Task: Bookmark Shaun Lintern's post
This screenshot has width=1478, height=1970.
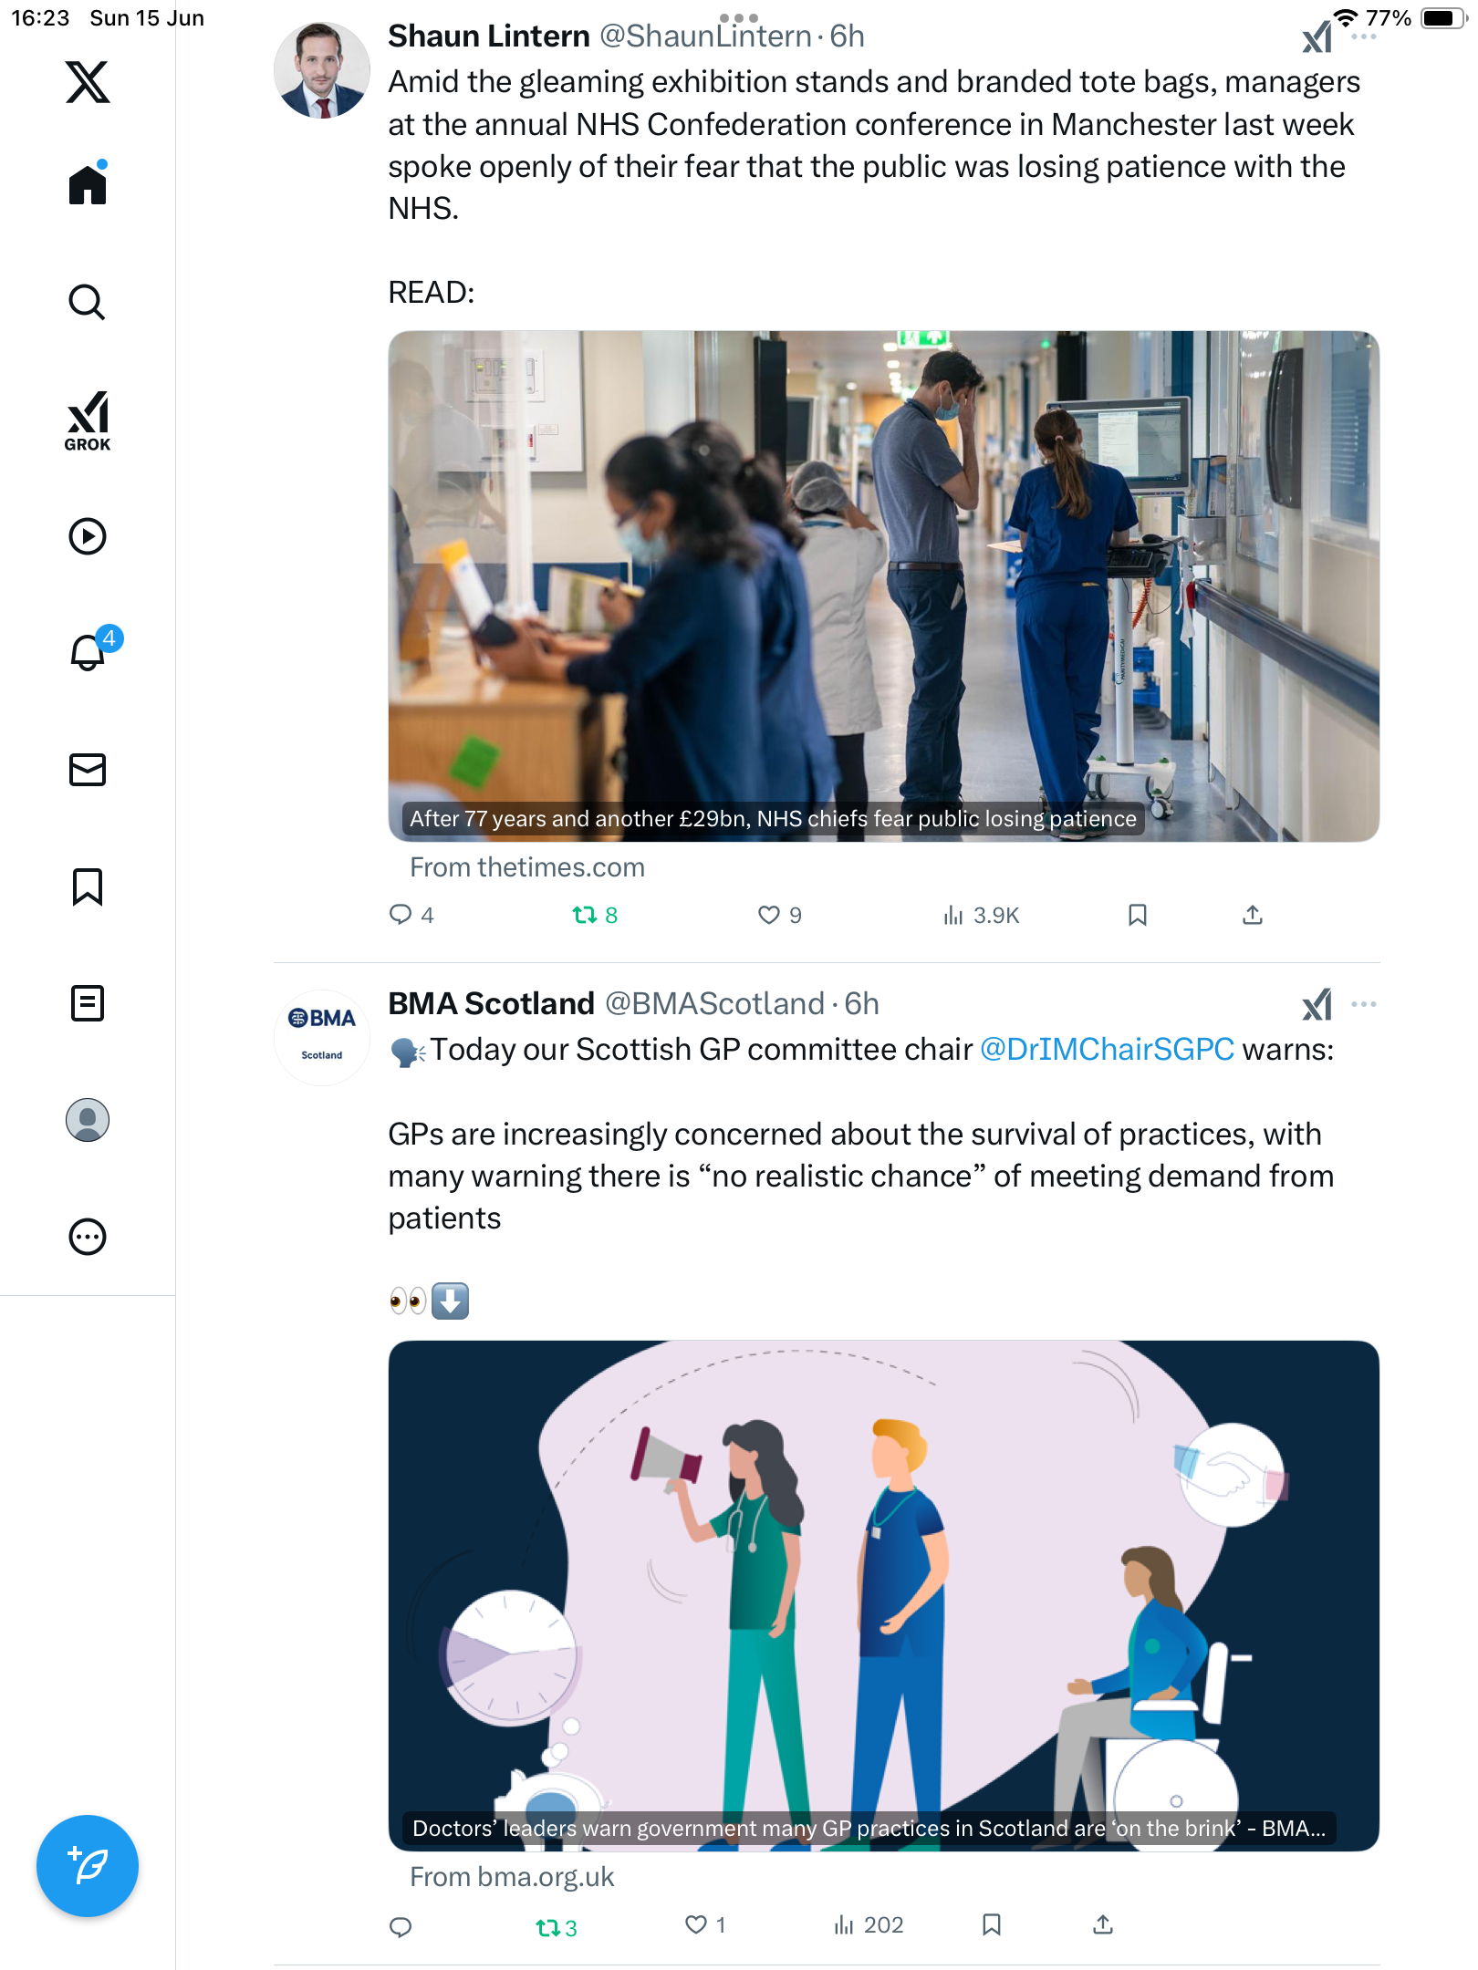Action: tap(1138, 915)
